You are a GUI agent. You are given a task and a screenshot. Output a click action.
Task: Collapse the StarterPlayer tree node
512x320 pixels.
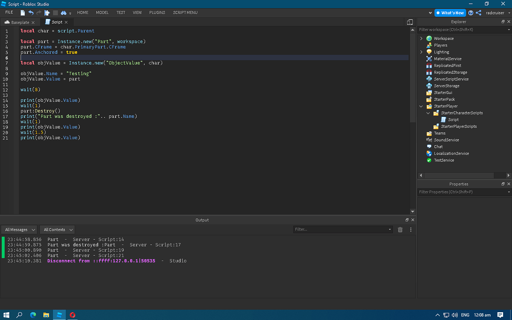[x=421, y=106]
